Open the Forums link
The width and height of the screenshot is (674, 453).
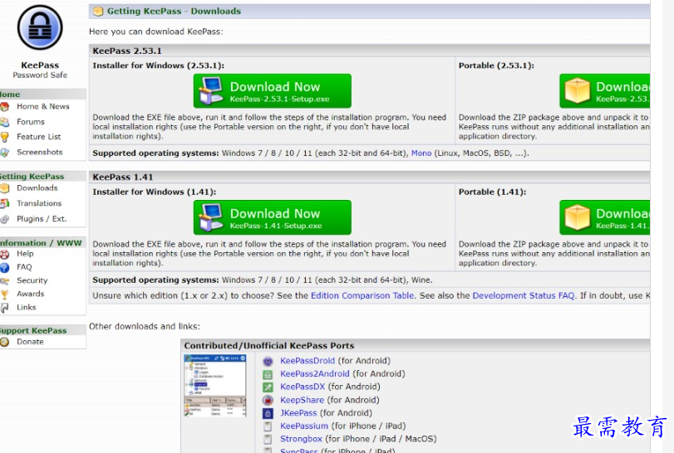[x=31, y=122]
